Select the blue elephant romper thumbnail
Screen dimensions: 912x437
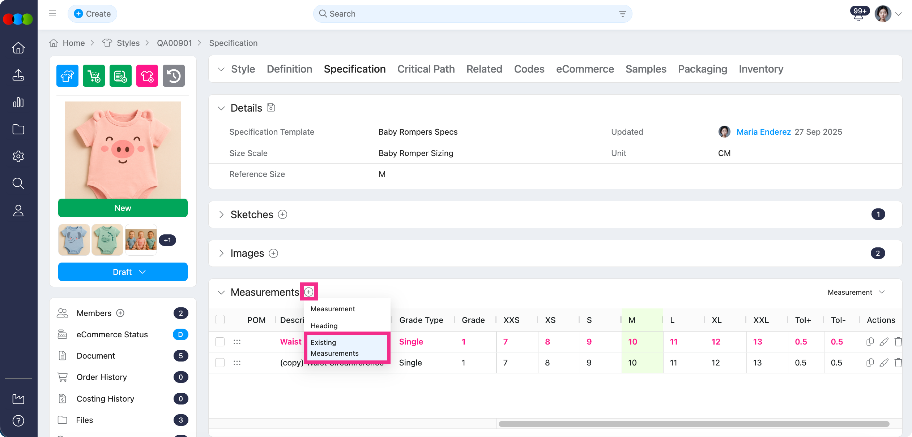coord(74,240)
